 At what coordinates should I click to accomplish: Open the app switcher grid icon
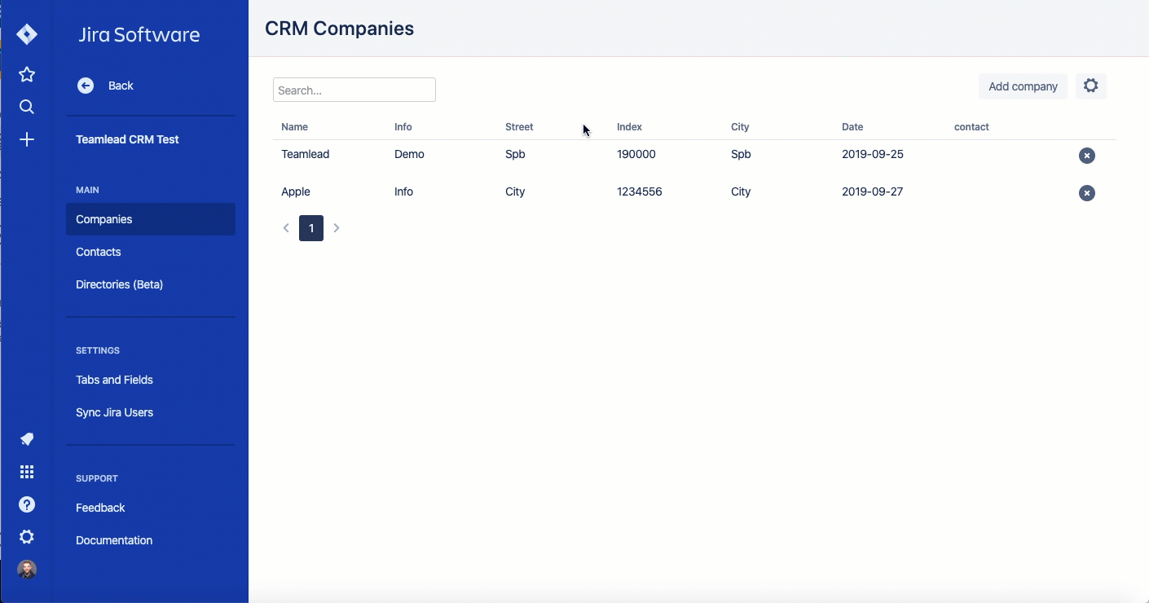27,472
